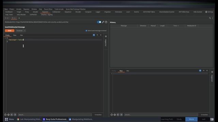Open the message editor hamburger menu icon
This screenshot has width=218, height=122.
click(x=101, y=35)
